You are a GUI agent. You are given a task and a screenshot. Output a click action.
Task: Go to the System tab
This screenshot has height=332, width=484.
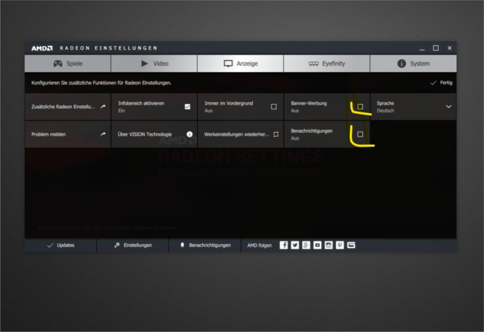[x=413, y=64]
